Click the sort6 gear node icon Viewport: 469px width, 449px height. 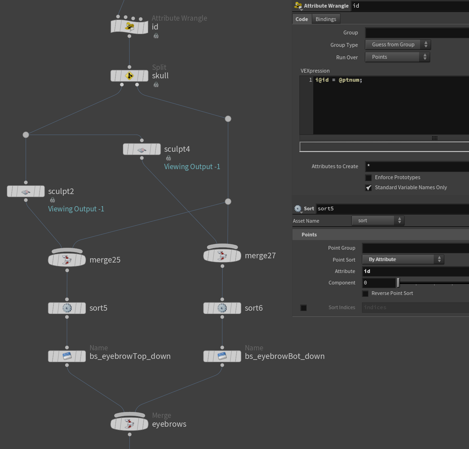(222, 308)
